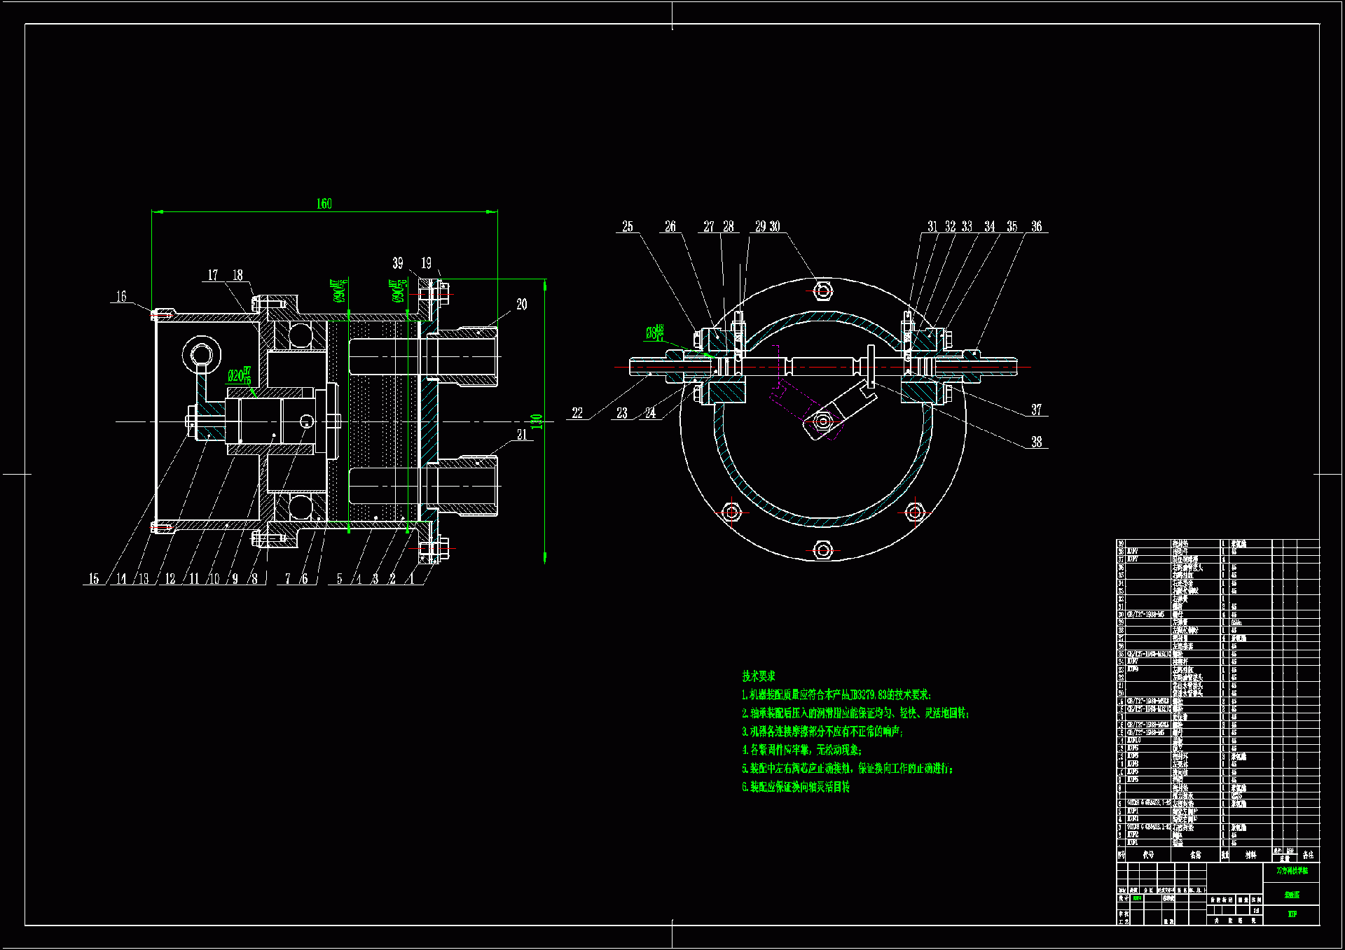Select the 技术要求 heading text
1345x950 pixels.
coord(759,676)
